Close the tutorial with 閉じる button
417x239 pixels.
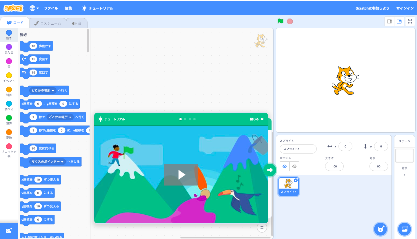coord(257,119)
